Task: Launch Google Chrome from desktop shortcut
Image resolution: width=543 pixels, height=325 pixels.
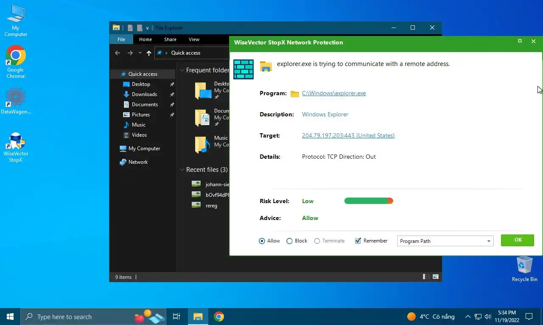Action: coord(16,62)
